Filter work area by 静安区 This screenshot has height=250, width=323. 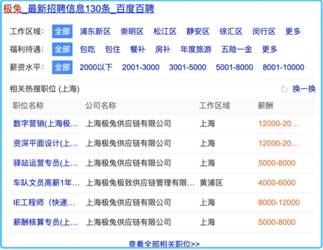tap(198, 32)
